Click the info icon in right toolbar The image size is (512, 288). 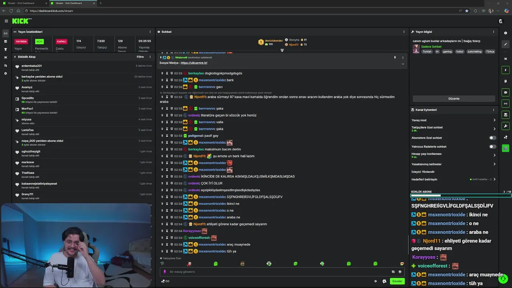[506, 33]
